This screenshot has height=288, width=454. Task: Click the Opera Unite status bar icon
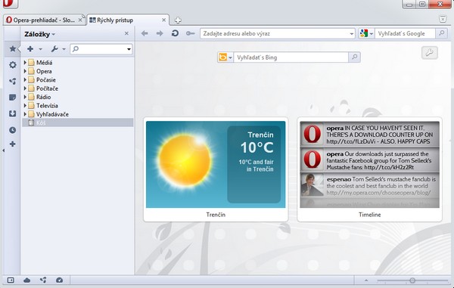(43, 280)
